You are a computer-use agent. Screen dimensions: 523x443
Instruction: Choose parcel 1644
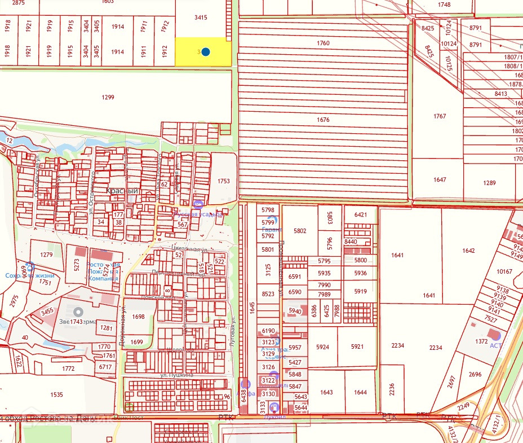tap(360, 392)
